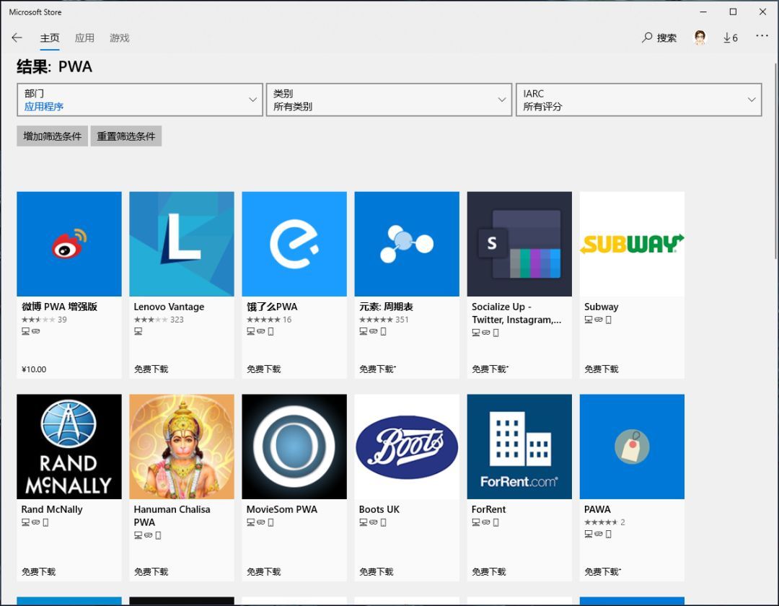Switch to the 游戏 tab

[x=119, y=38]
